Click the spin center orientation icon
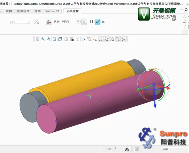The height and width of the screenshot is (153, 189). (83, 39)
